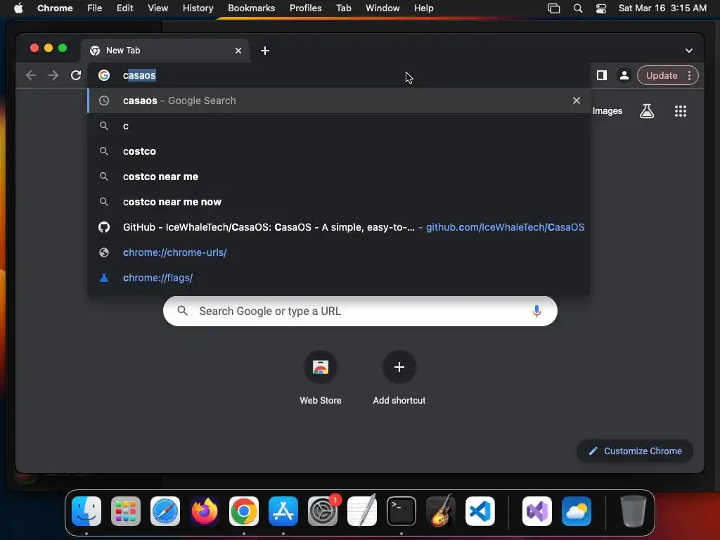Open the Apple menu
720x540 pixels.
point(18,8)
